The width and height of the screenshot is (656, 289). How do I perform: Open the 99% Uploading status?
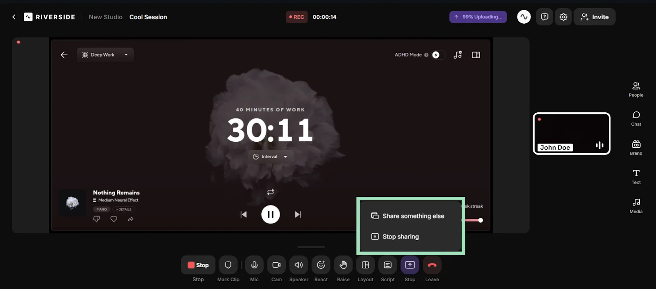tap(478, 17)
